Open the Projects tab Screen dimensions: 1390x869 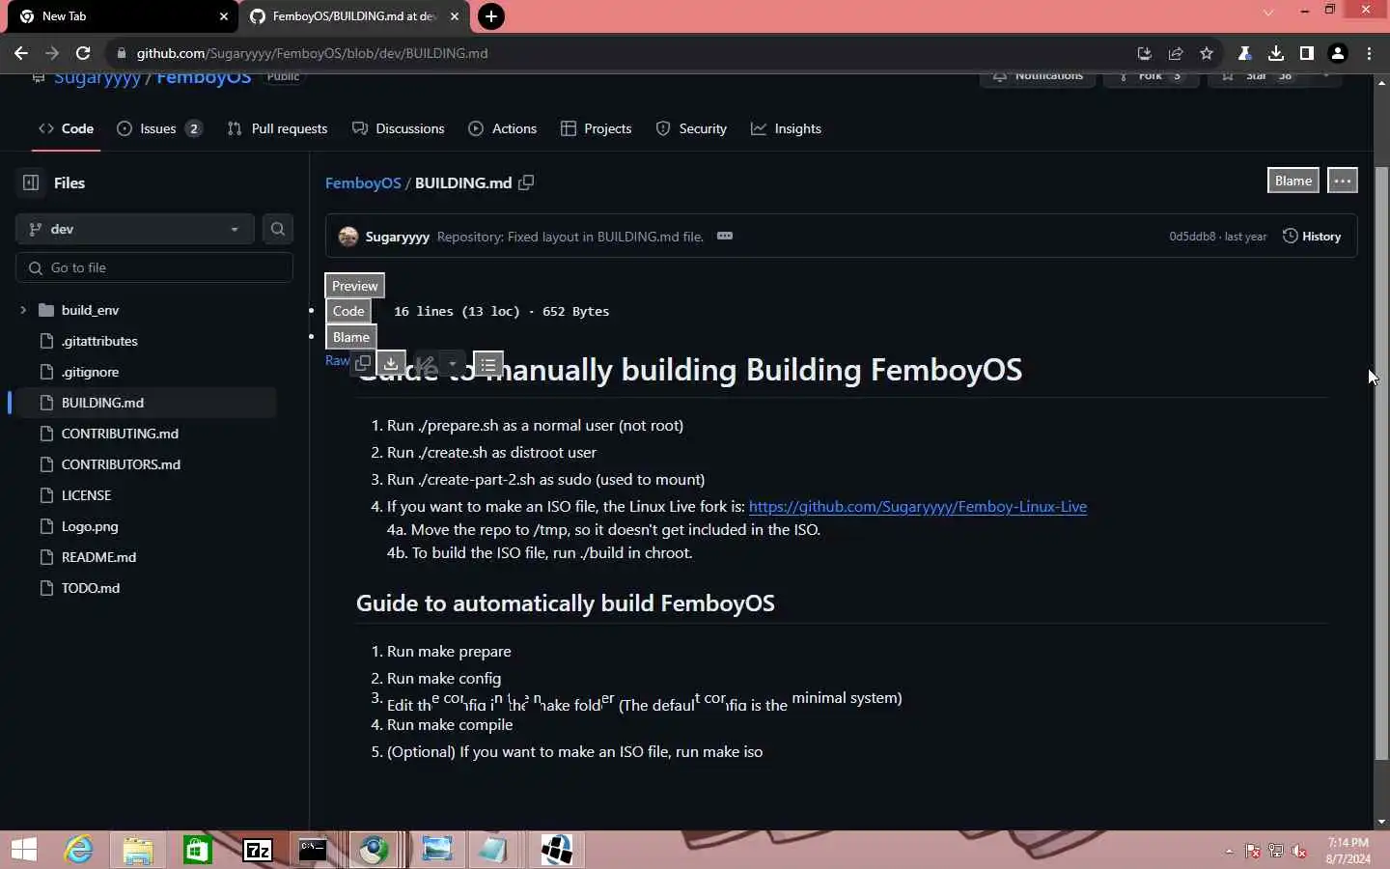[597, 128]
